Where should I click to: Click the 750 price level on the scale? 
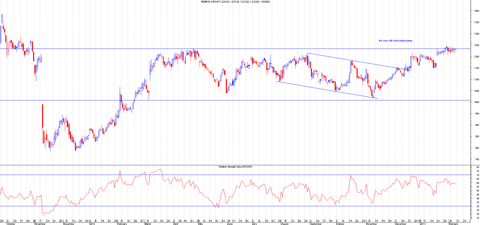coord(476,159)
